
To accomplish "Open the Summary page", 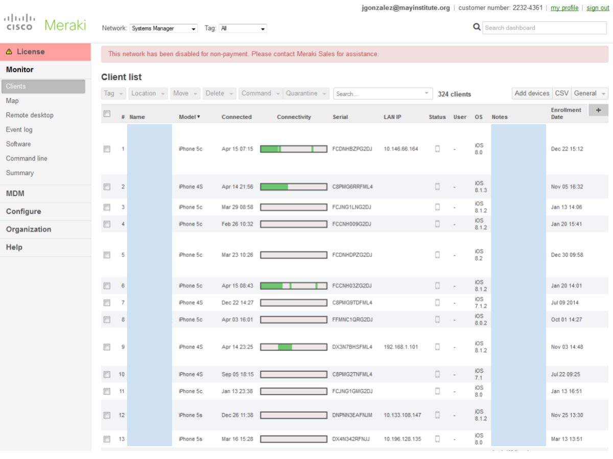I will (20, 173).
